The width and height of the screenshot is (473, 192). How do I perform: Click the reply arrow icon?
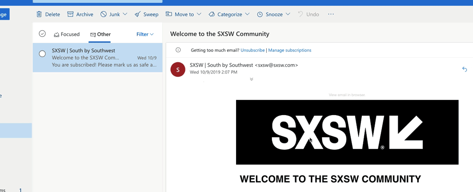pos(464,69)
